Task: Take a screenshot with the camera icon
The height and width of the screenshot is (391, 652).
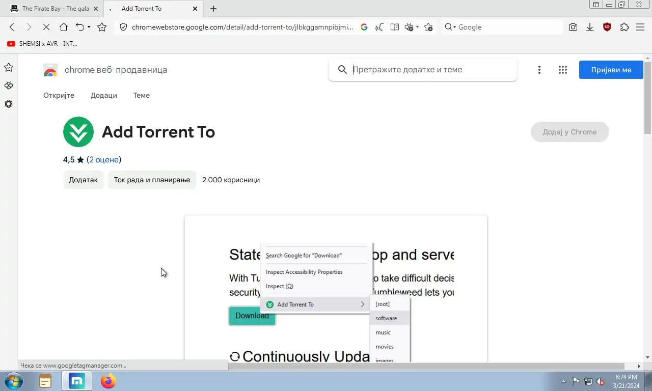Action: (x=573, y=27)
